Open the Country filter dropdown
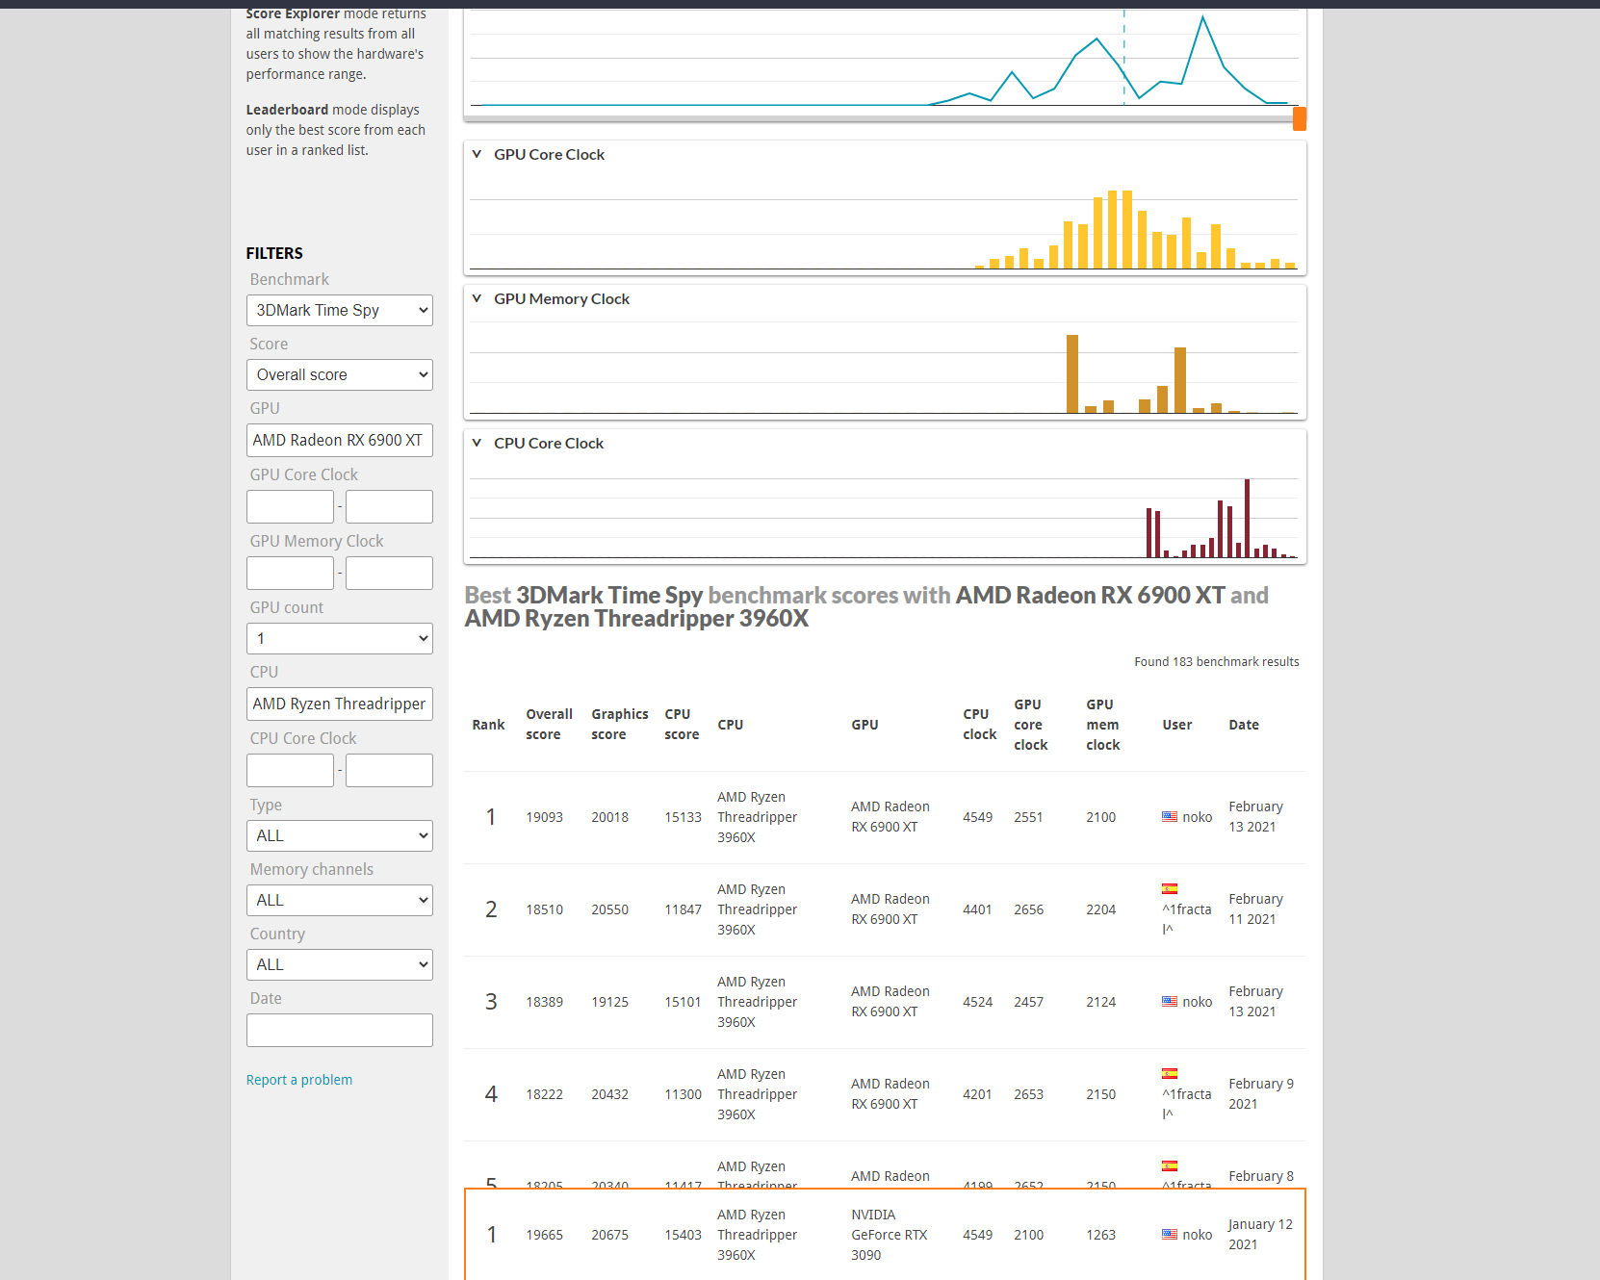 (339, 964)
